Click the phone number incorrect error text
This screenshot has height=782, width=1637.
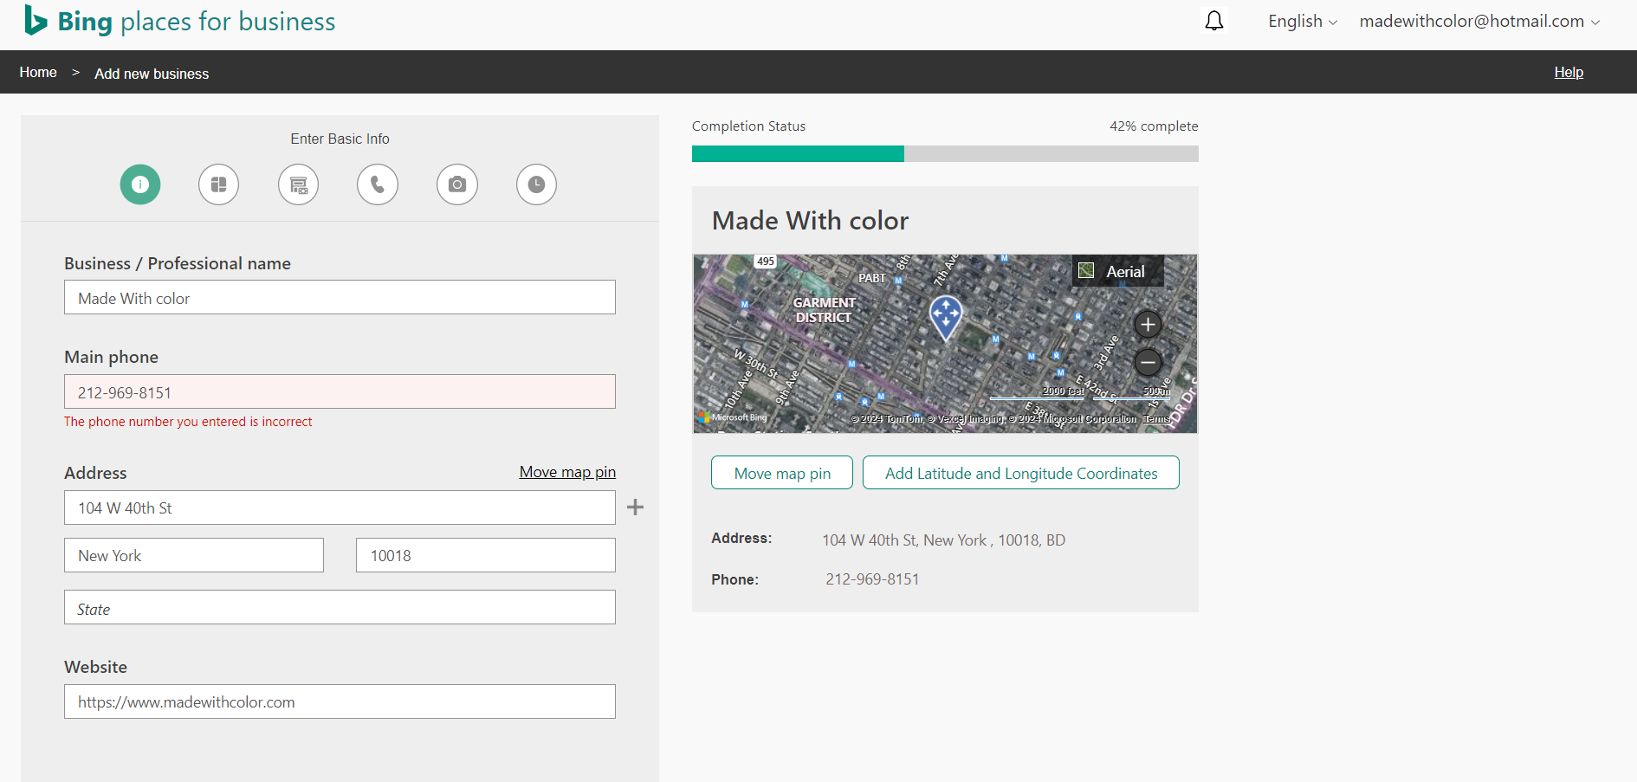[x=188, y=422]
